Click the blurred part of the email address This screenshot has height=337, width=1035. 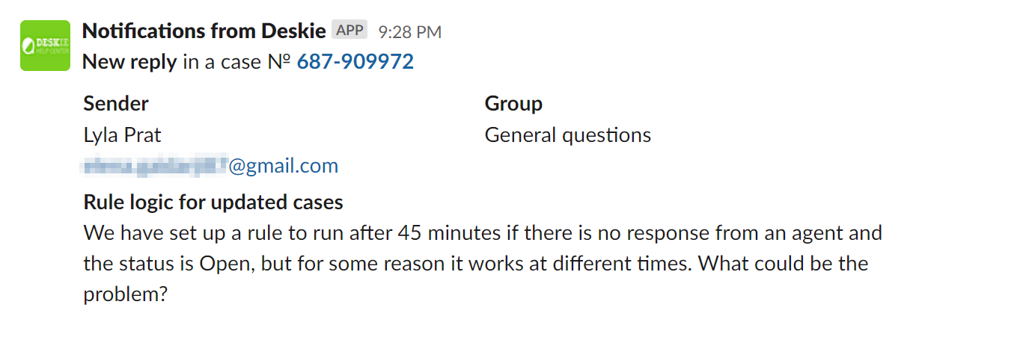point(155,165)
